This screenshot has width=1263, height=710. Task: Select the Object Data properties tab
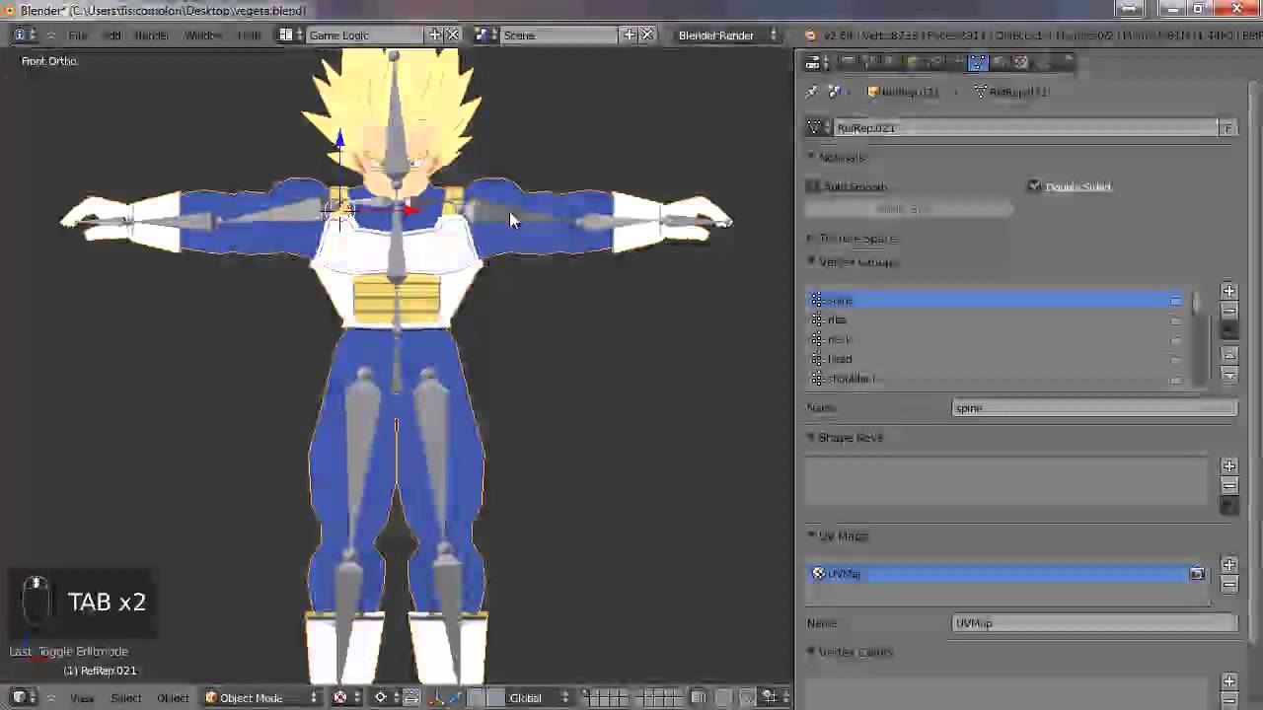(977, 63)
